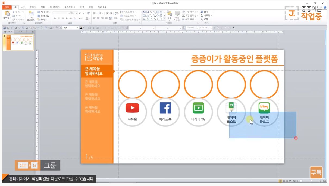The width and height of the screenshot is (329, 186).
Task: Switch to the Outline (개요) pane tab
Action: click(x=21, y=32)
